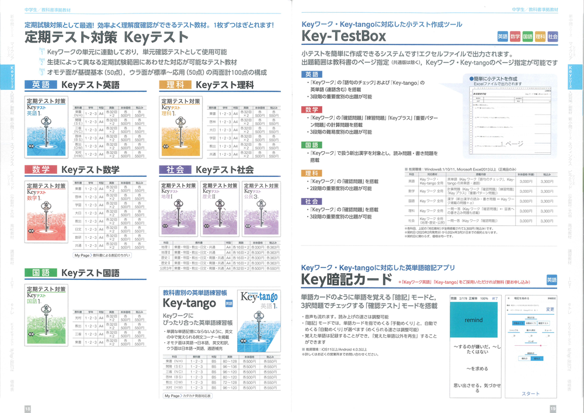The image size is (584, 413).
Task: Click the Key-tango title text
Action: coord(190,303)
